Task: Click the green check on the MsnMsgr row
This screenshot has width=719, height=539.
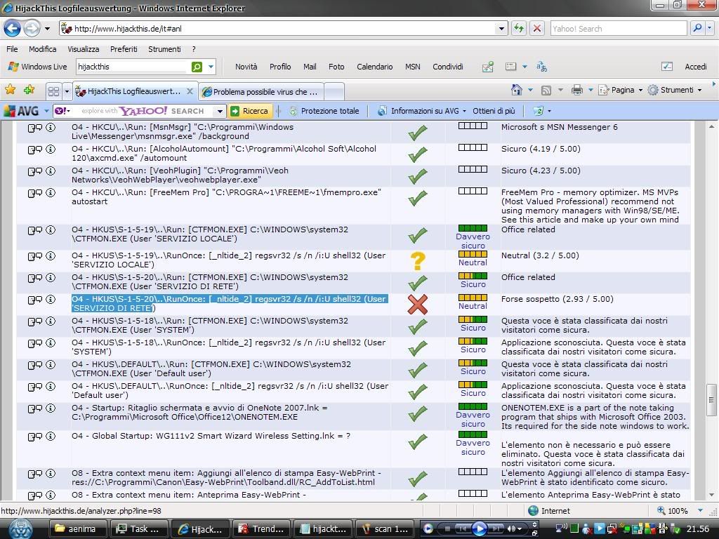Action: (x=417, y=133)
